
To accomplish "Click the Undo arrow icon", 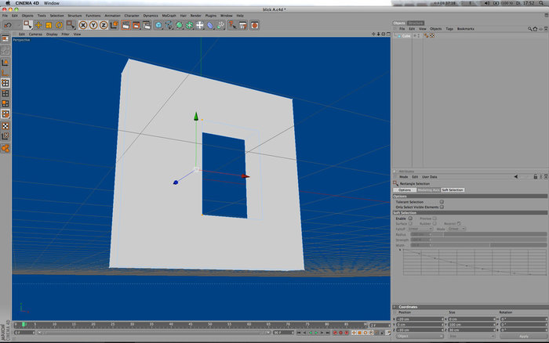I will [8, 25].
